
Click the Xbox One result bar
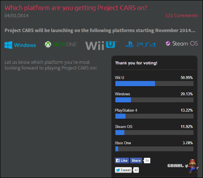(154, 149)
